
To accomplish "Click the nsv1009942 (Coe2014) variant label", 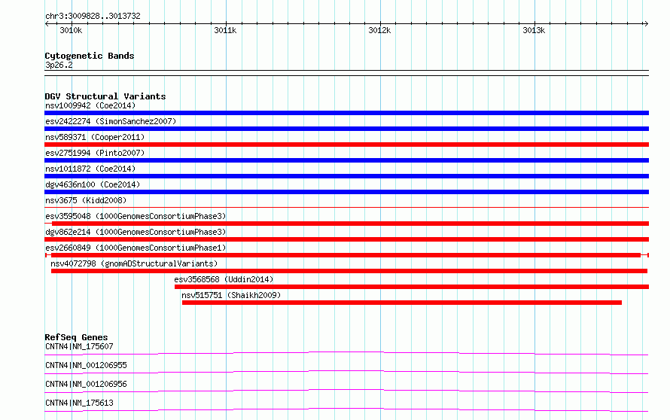I will 90,105.
